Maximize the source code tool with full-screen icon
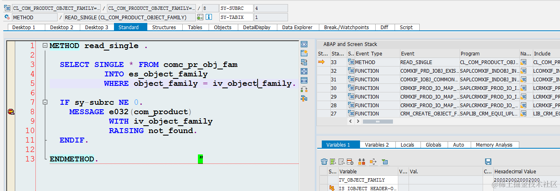 pos(304,71)
